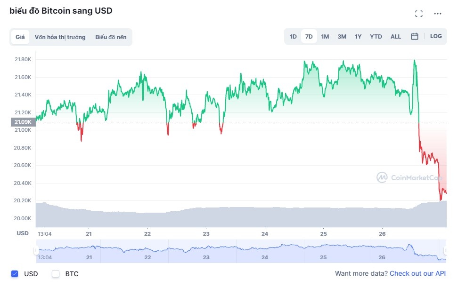The width and height of the screenshot is (458, 287).
Task: Switch to Vốn hóa thị trường tab
Action: pyautogui.click(x=60, y=37)
